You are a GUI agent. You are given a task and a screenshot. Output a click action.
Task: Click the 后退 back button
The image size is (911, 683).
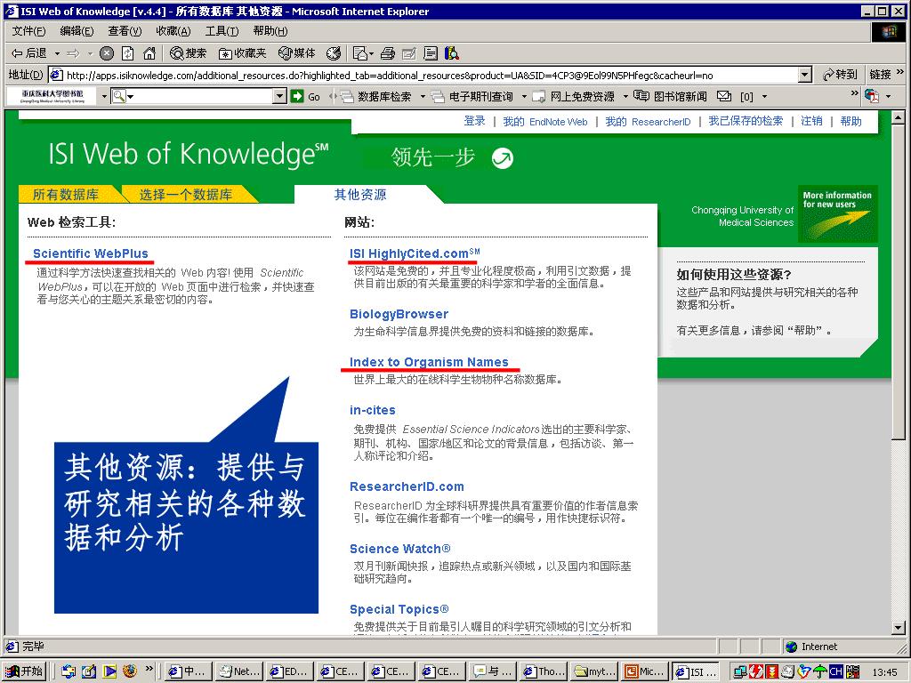coord(29,54)
